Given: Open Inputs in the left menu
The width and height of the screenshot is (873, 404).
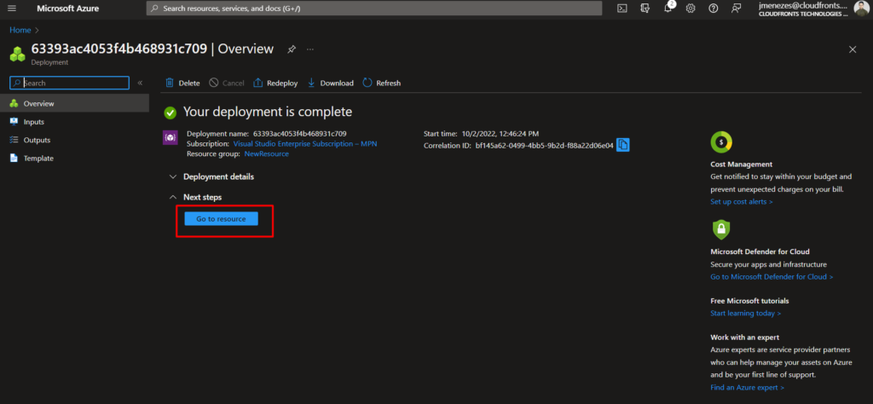Looking at the screenshot, I should [x=75, y=122].
